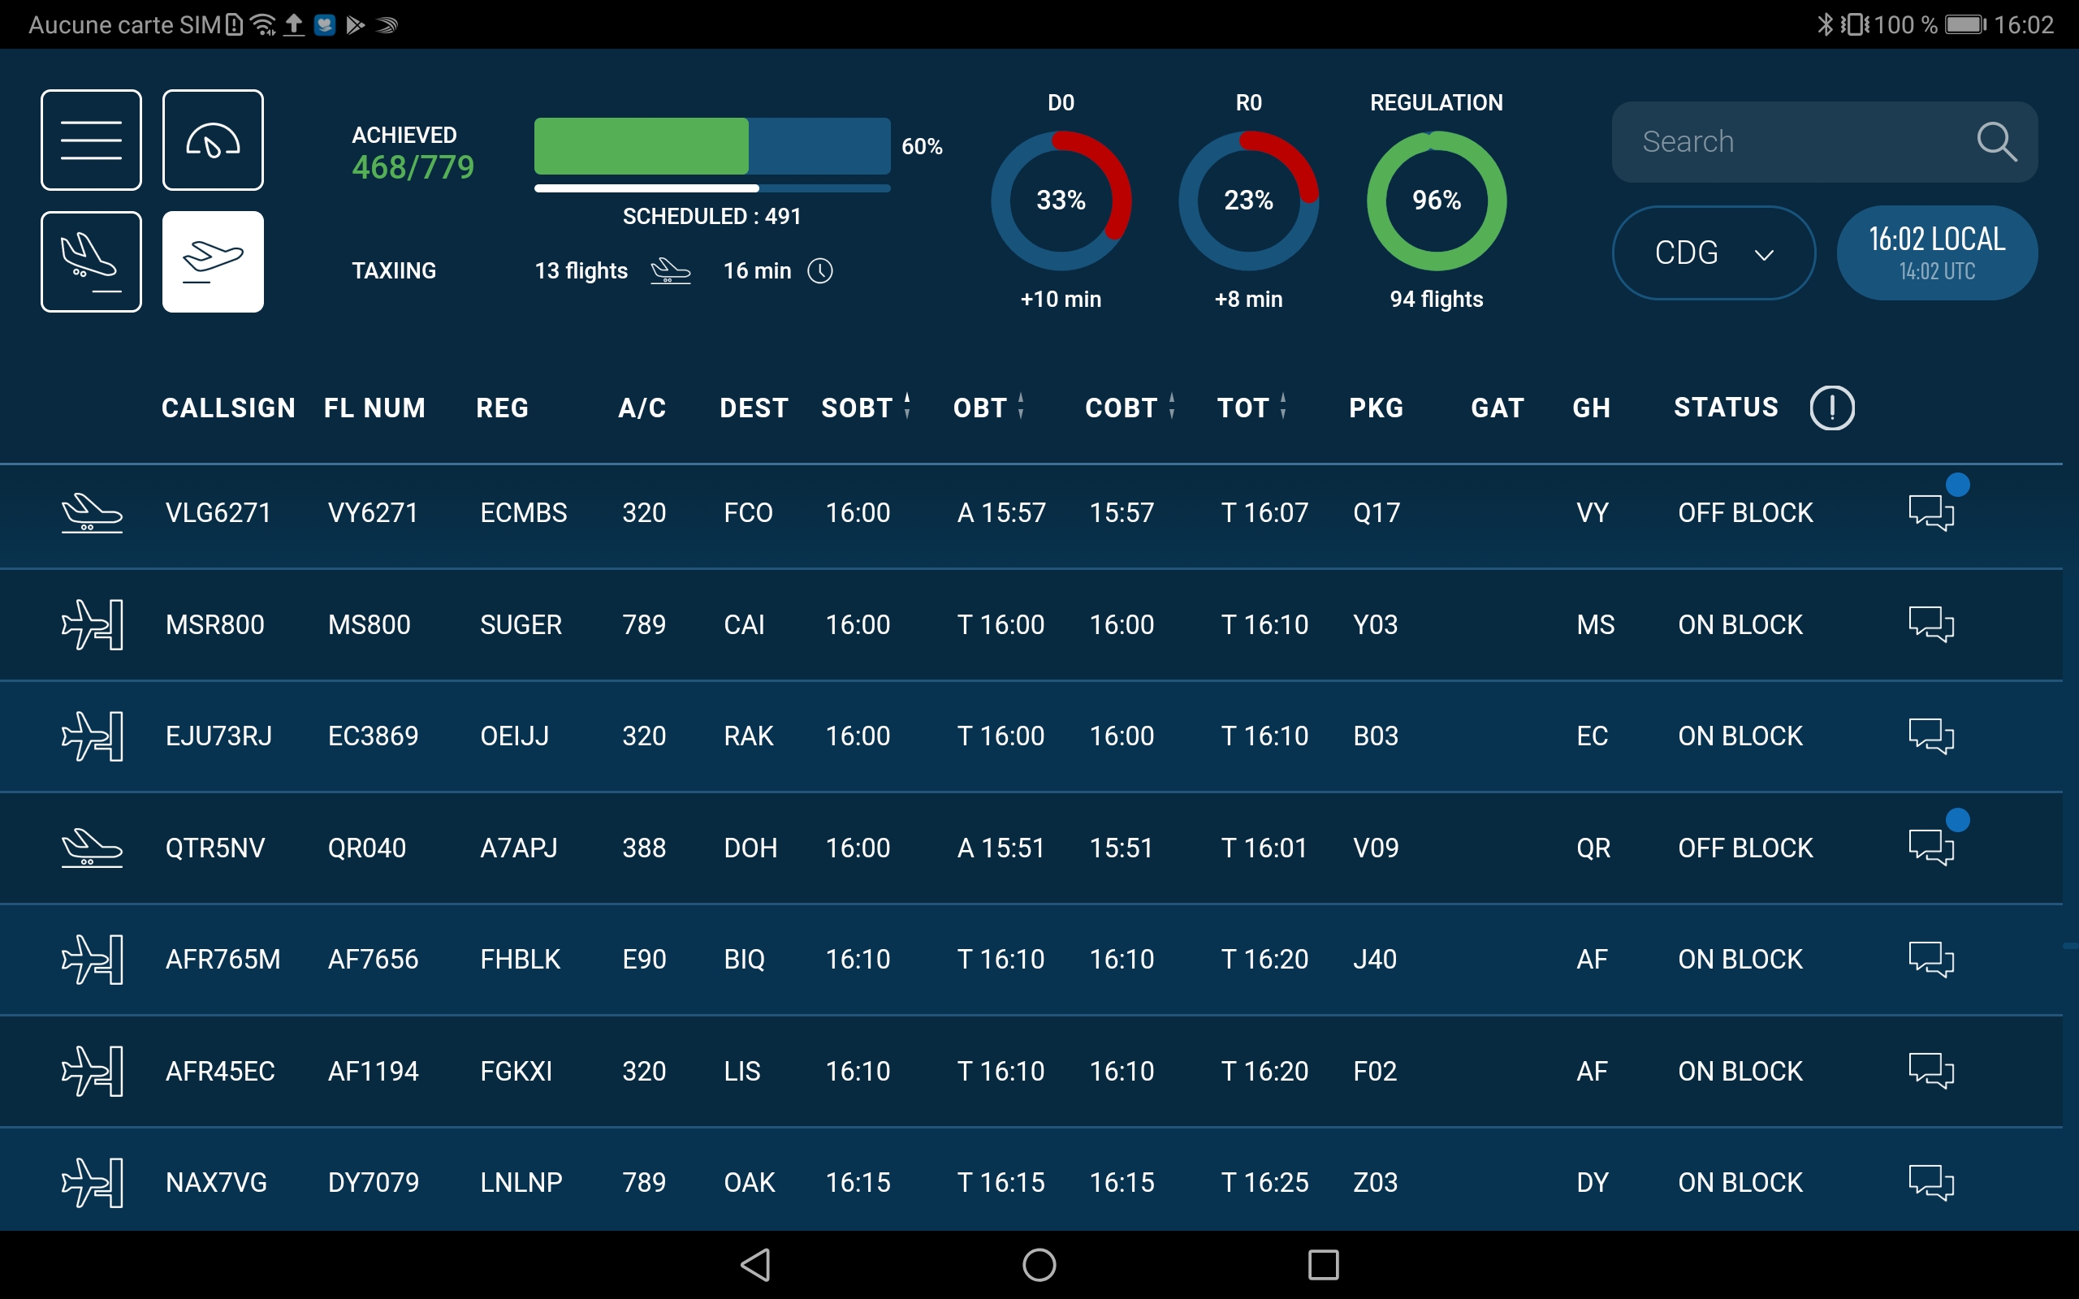Click the 16:02 LOCAL time button

pos(1935,252)
